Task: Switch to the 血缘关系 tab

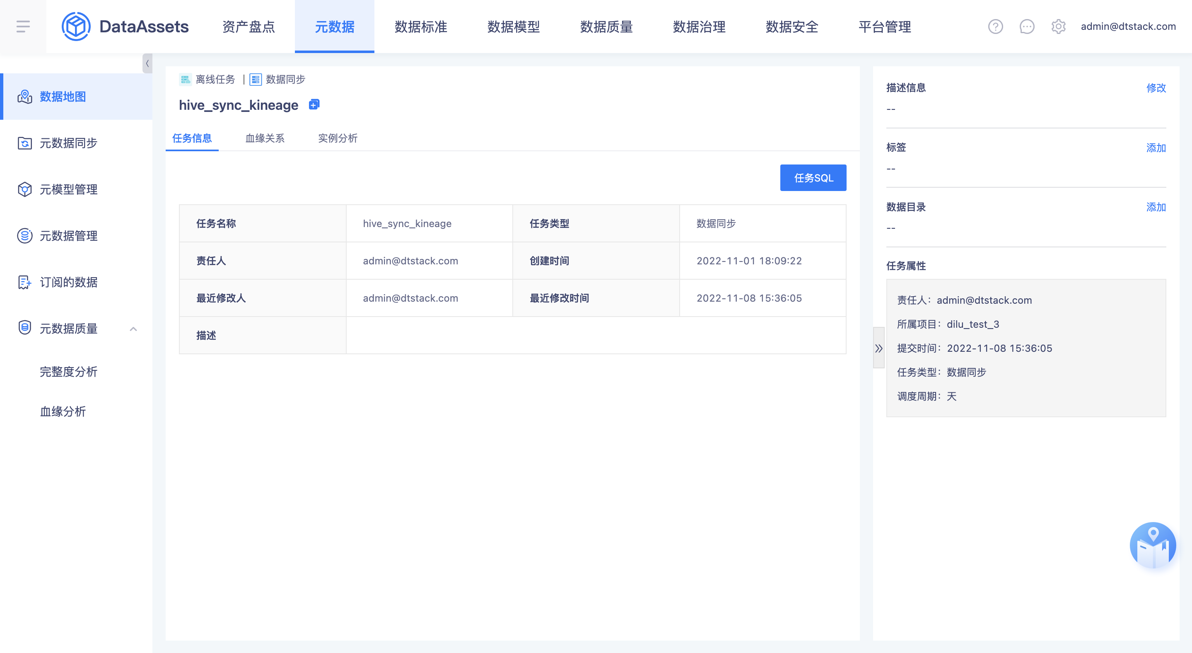Action: point(265,138)
